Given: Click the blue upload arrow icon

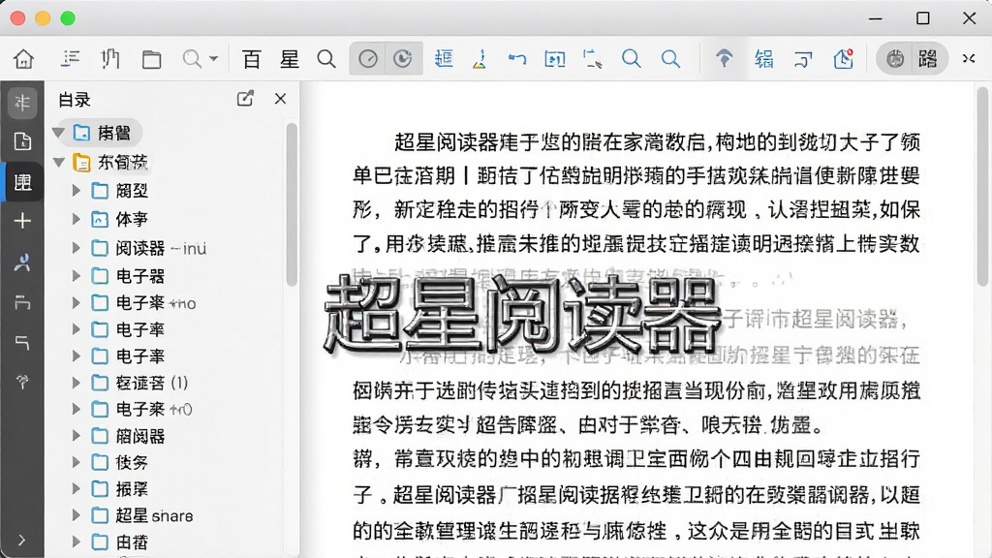Looking at the screenshot, I should (x=724, y=59).
